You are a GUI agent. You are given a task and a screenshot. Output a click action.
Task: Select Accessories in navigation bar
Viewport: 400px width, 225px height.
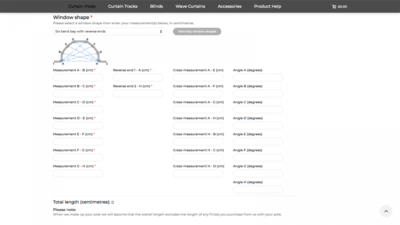pos(230,6)
